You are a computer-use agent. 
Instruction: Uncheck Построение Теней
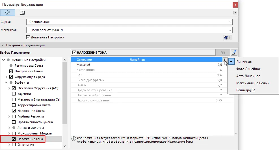tap(11, 71)
